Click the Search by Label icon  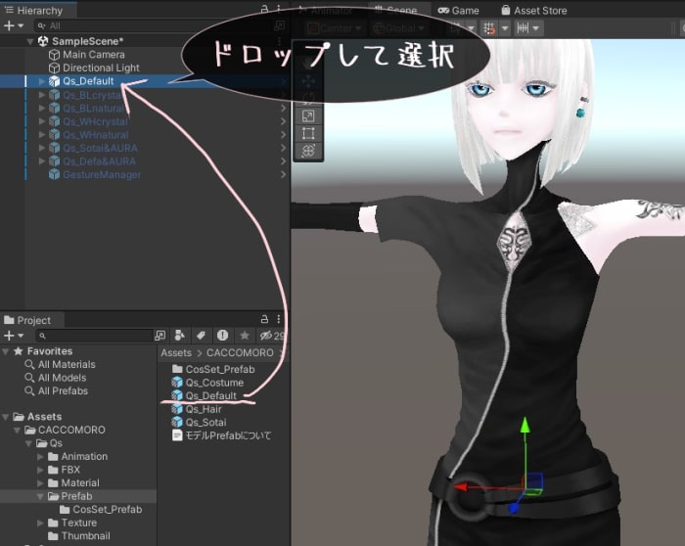(201, 336)
